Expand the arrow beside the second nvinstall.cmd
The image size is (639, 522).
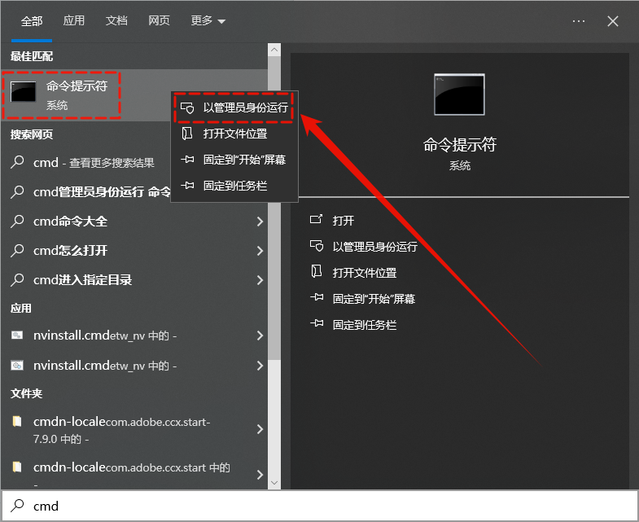[x=260, y=366]
